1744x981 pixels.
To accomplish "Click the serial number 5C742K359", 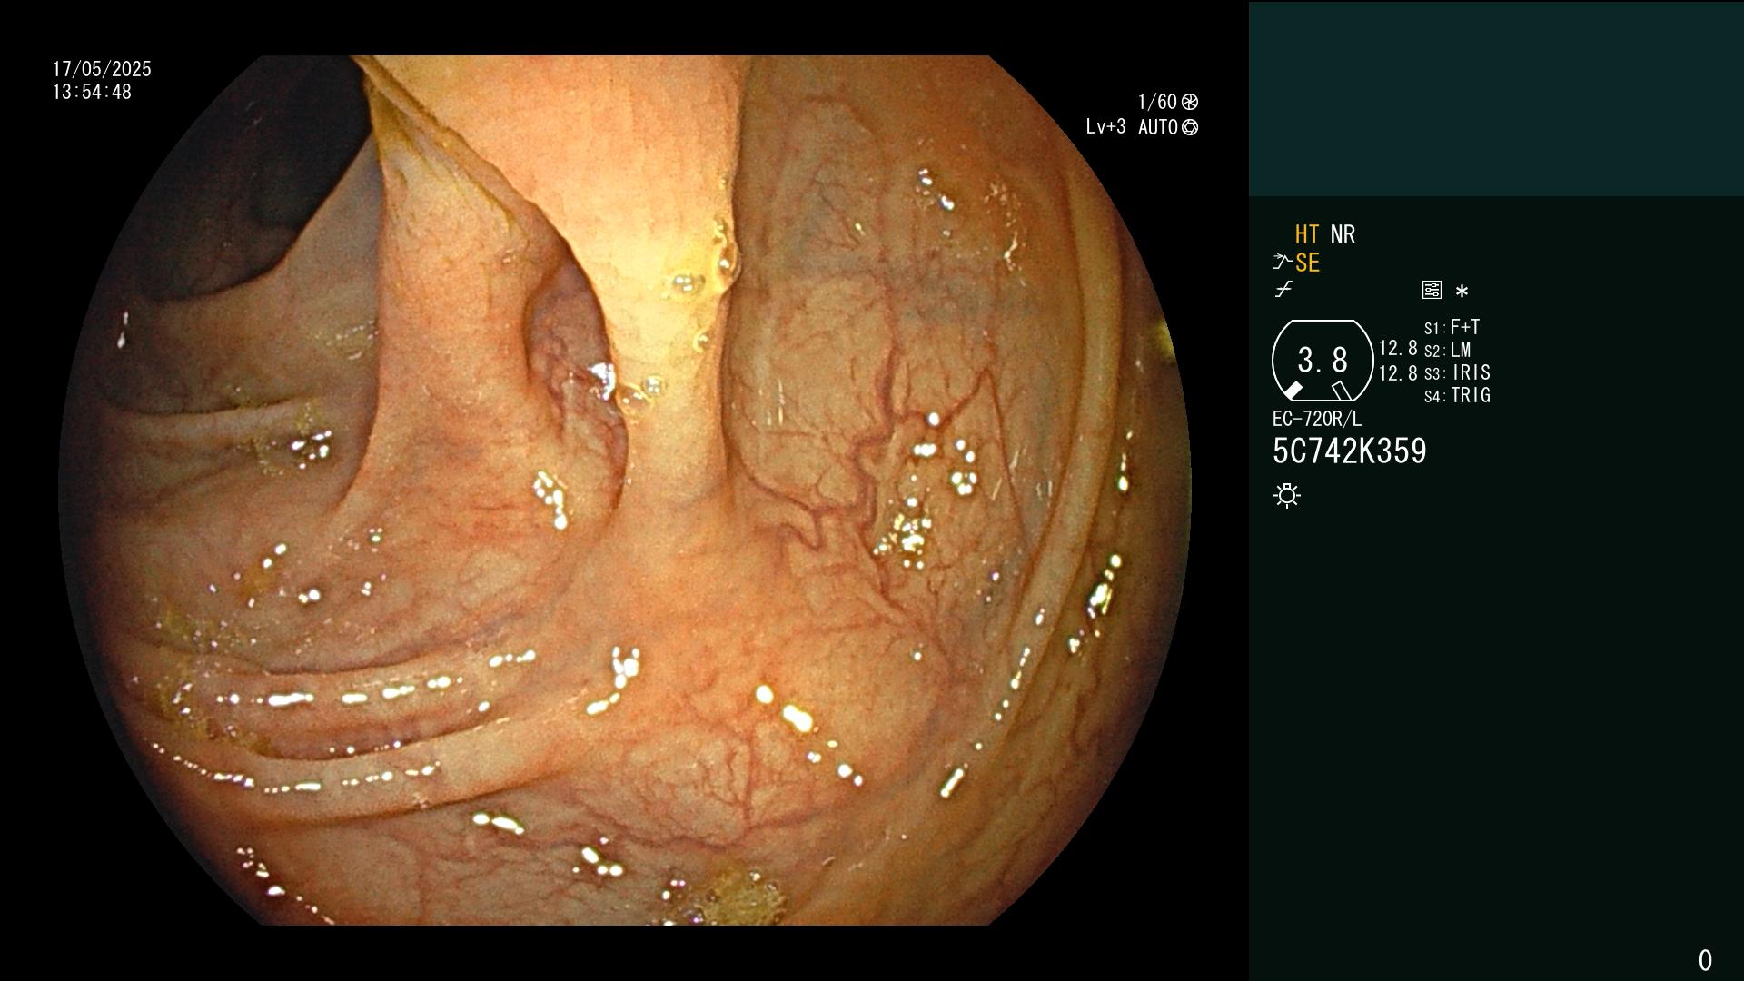I will tap(1350, 451).
